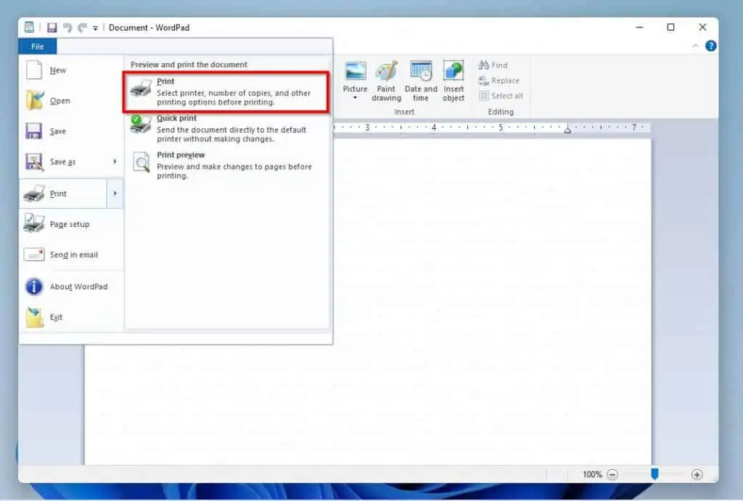Click the Insert object icon
This screenshot has height=501, width=743.
453,80
